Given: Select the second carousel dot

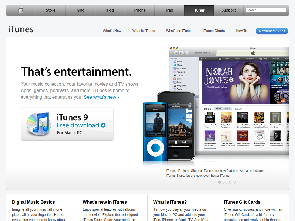Looking at the screenshot, I should [223, 182].
